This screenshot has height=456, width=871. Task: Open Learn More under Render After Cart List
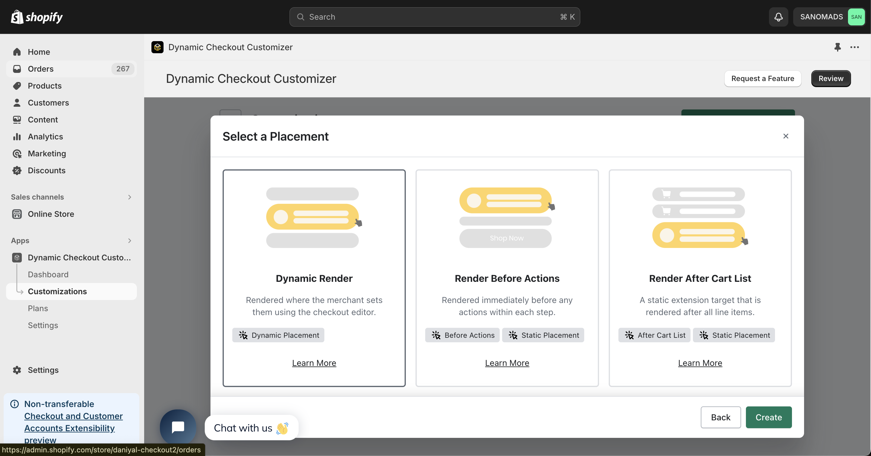click(x=700, y=363)
